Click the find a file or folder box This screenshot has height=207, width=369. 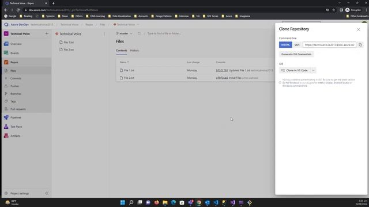pyautogui.click(x=164, y=33)
